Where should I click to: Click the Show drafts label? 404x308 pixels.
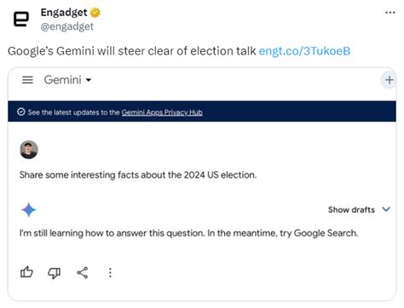[351, 209]
